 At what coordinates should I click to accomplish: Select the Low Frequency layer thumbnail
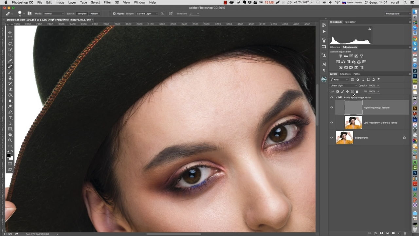tap(353, 123)
